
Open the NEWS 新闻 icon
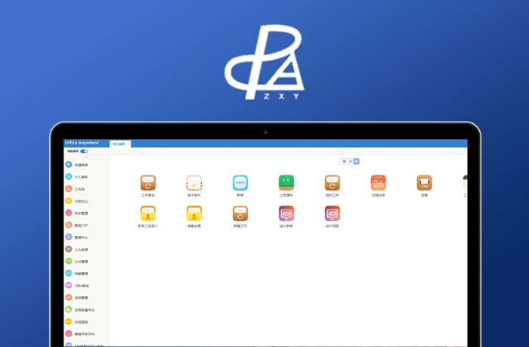[x=240, y=183]
